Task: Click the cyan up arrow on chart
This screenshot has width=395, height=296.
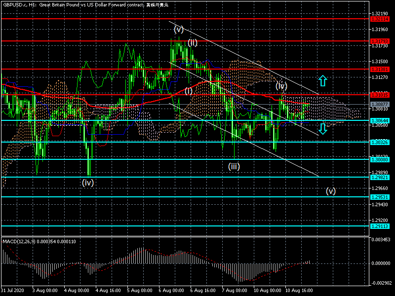Action: pos(322,81)
